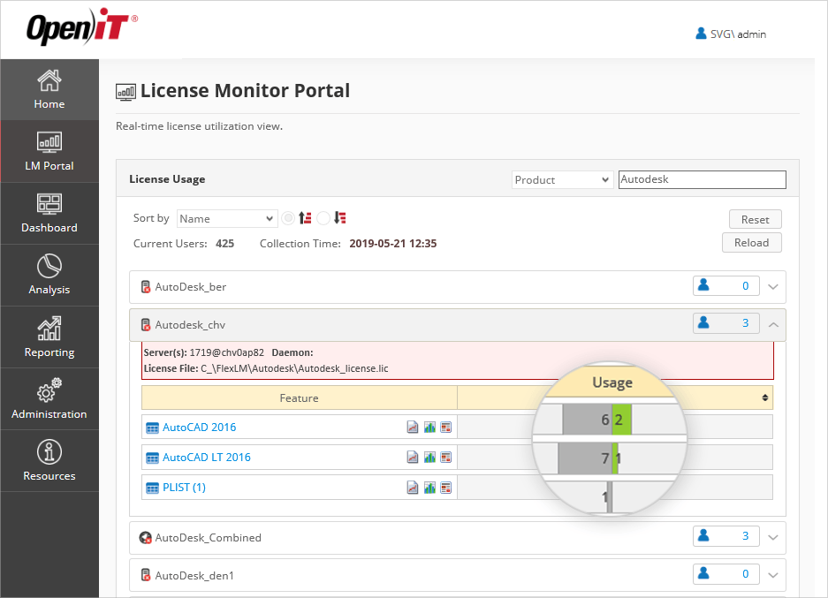Click the Autodesk filter text field

pyautogui.click(x=703, y=179)
